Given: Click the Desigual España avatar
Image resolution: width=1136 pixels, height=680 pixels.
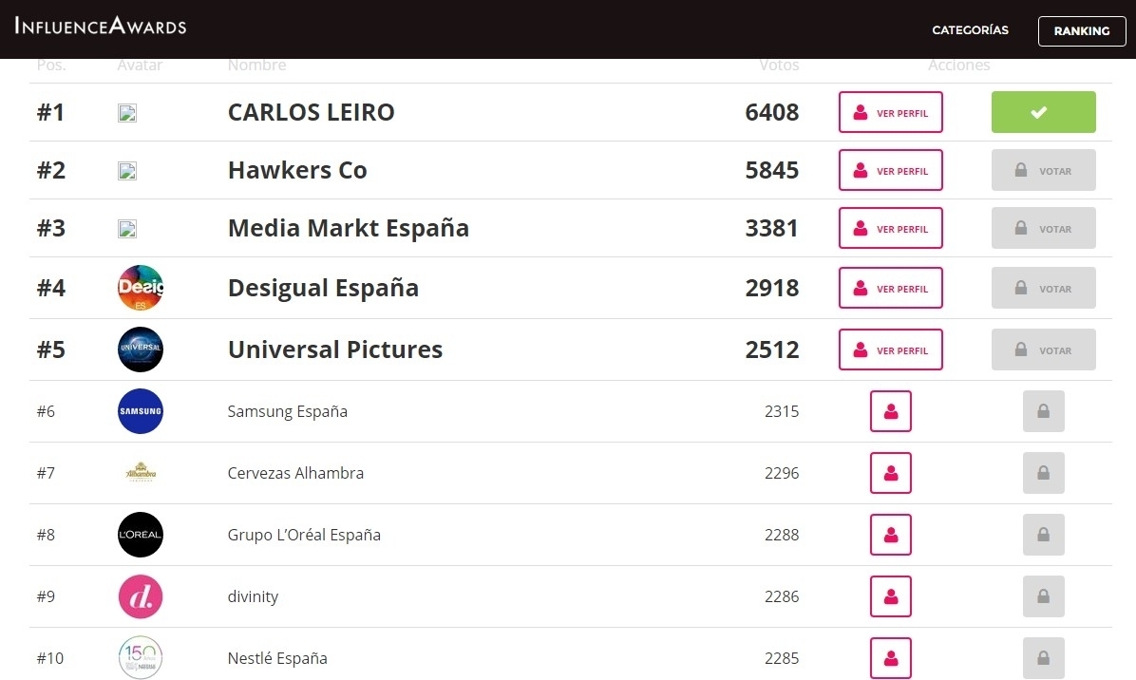Looking at the screenshot, I should pyautogui.click(x=141, y=288).
